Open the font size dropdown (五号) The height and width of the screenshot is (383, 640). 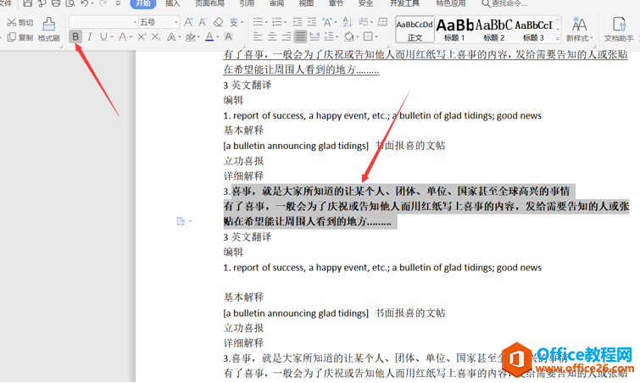click(x=159, y=22)
